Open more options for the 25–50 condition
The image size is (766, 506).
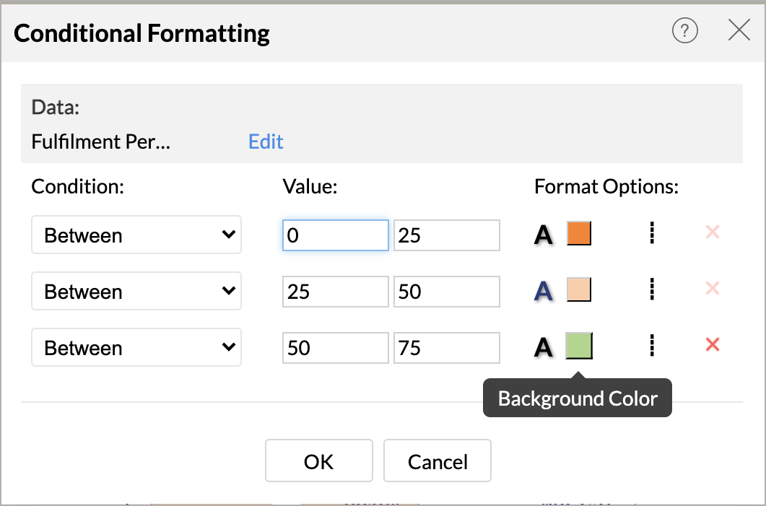[x=652, y=289]
